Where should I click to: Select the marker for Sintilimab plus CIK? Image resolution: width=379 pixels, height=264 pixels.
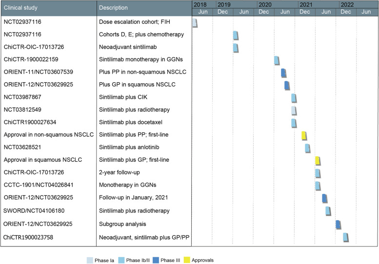pos(294,98)
